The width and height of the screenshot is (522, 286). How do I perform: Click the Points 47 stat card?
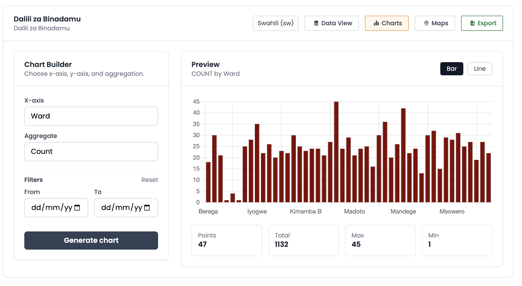coord(227,240)
